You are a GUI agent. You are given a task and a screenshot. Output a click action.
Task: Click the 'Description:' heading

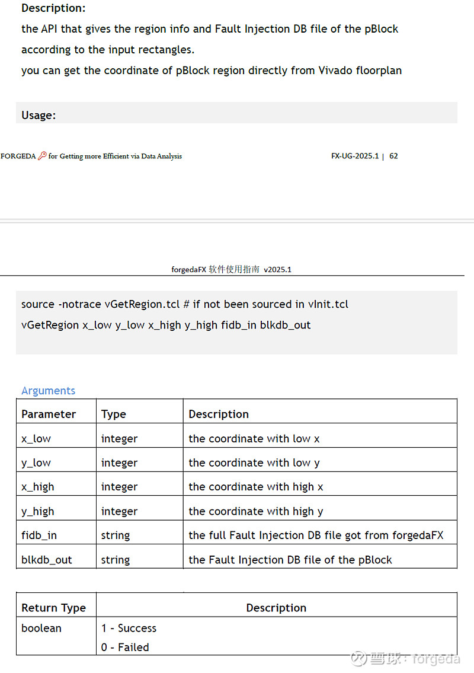(53, 8)
